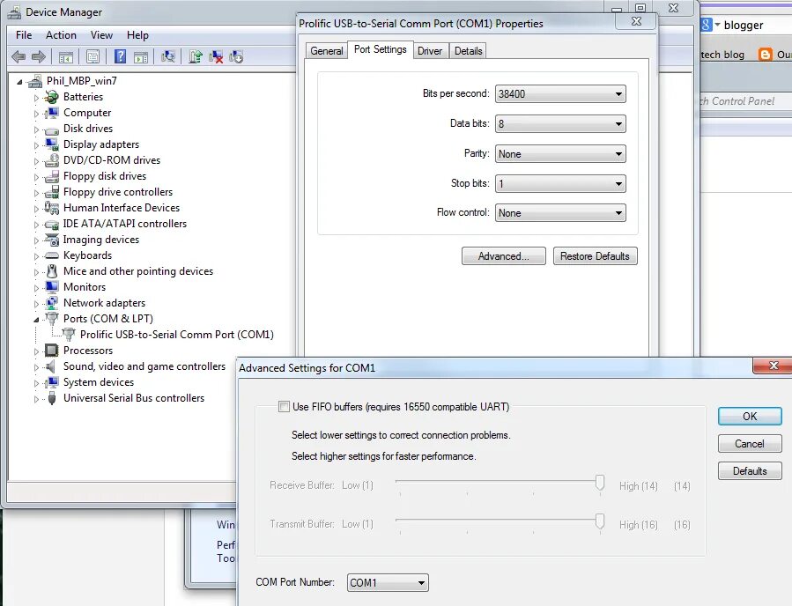Click the Universal Serial Bus controllers icon
The height and width of the screenshot is (606, 792).
[x=51, y=398]
